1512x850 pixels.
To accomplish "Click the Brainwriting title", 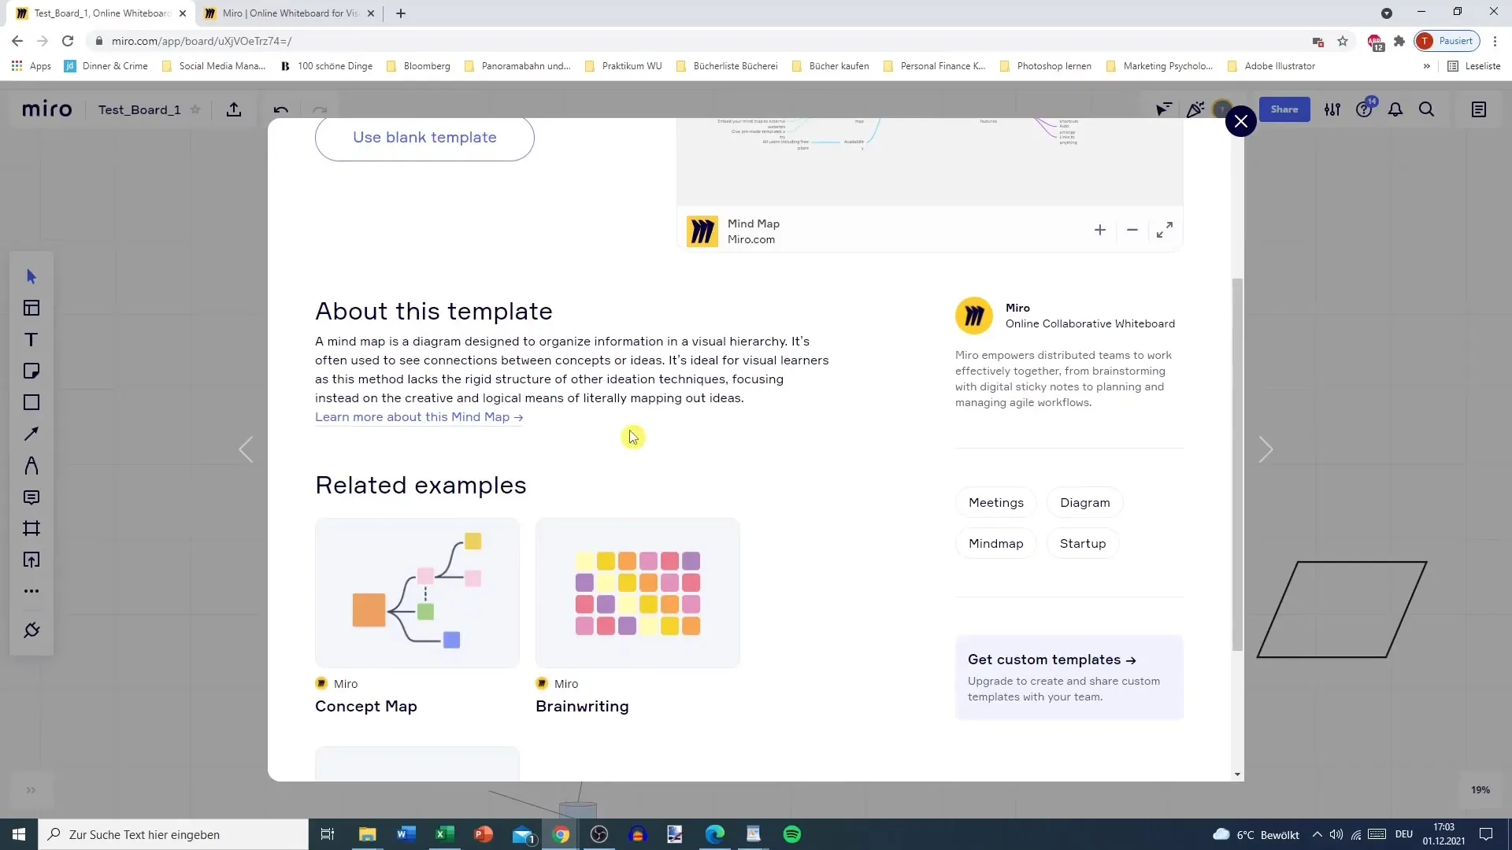I will click(582, 707).
